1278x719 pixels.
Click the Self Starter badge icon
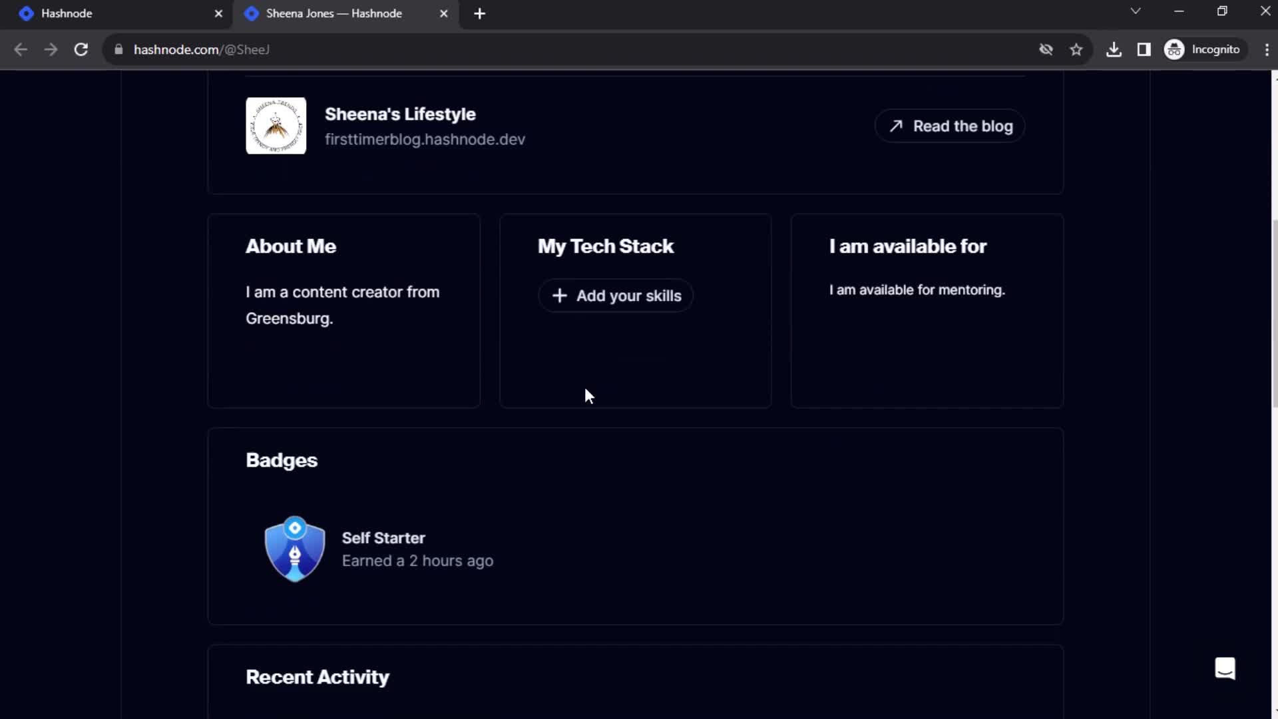(x=295, y=548)
